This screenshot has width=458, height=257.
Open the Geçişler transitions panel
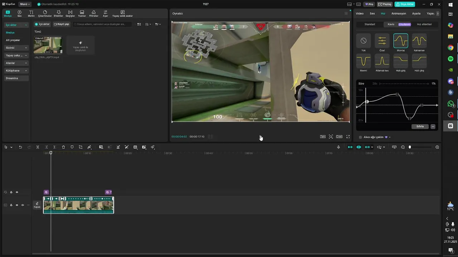pyautogui.click(x=70, y=14)
